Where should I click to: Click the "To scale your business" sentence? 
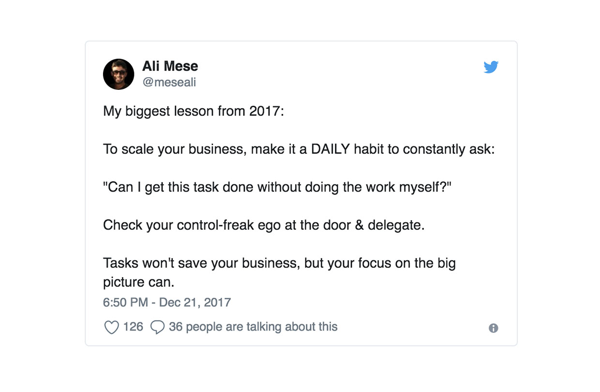click(x=174, y=149)
